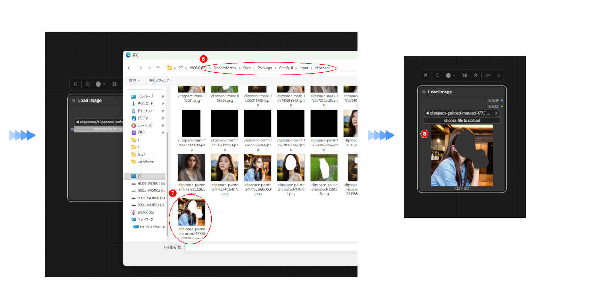Click the info icon in the right node toolbar
The width and height of the screenshot is (589, 290).
(x=438, y=75)
